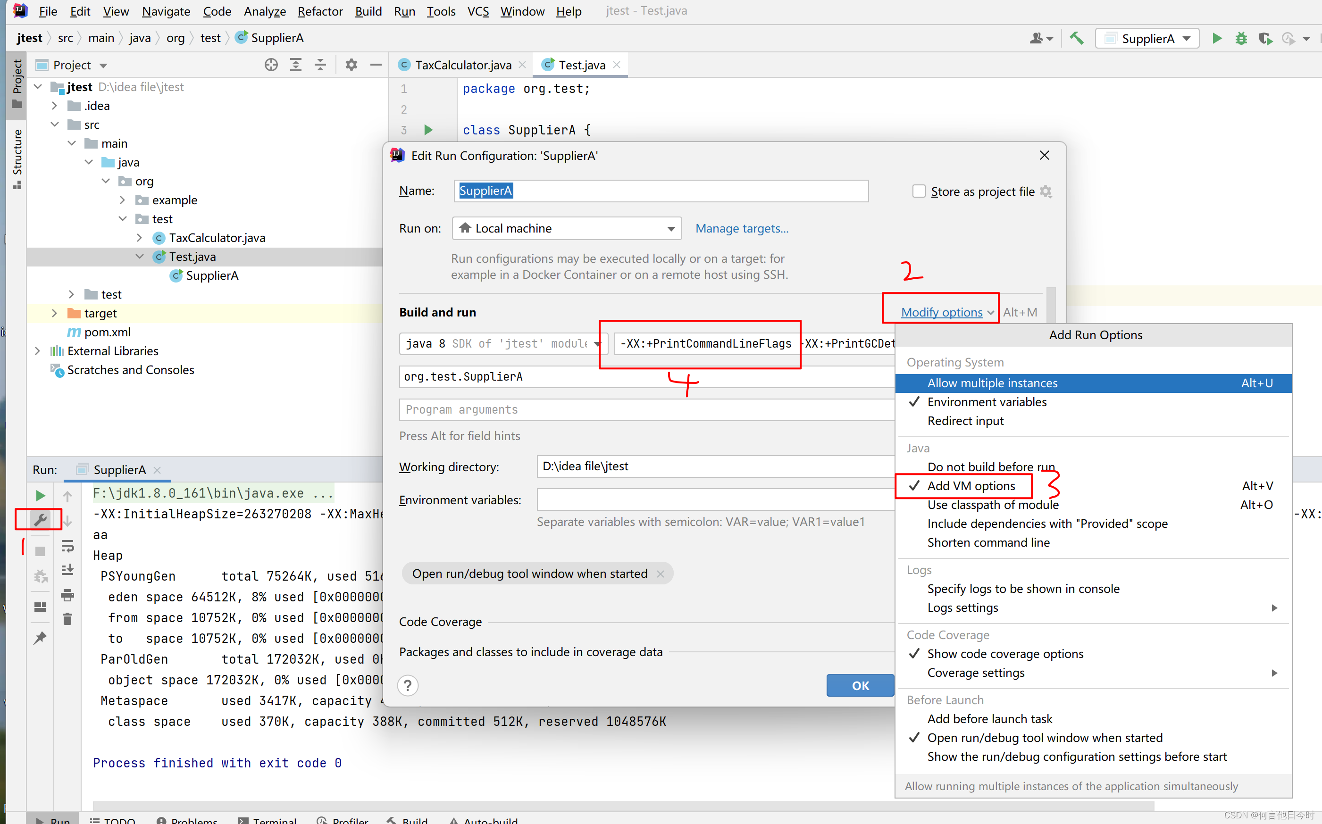Click the wrench icon in Run panel

[x=40, y=519]
